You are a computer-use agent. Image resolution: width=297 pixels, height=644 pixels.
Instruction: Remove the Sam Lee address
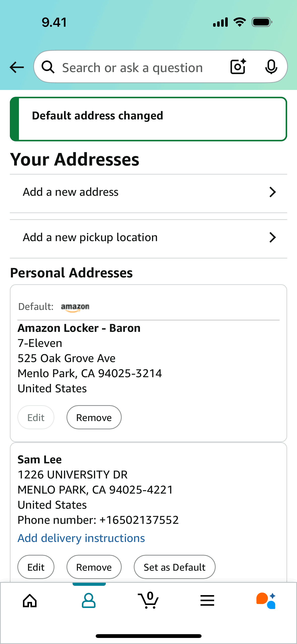pyautogui.click(x=94, y=567)
